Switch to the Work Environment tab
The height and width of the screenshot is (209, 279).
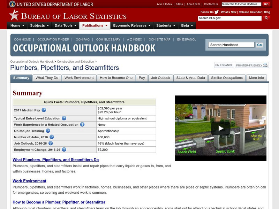click(x=79, y=78)
